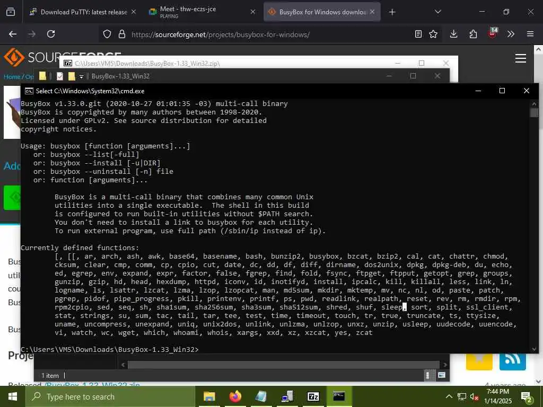Image resolution: width=543 pixels, height=407 pixels.
Task: Switch to Meet thw-eczs-jce tab
Action: coord(202,12)
